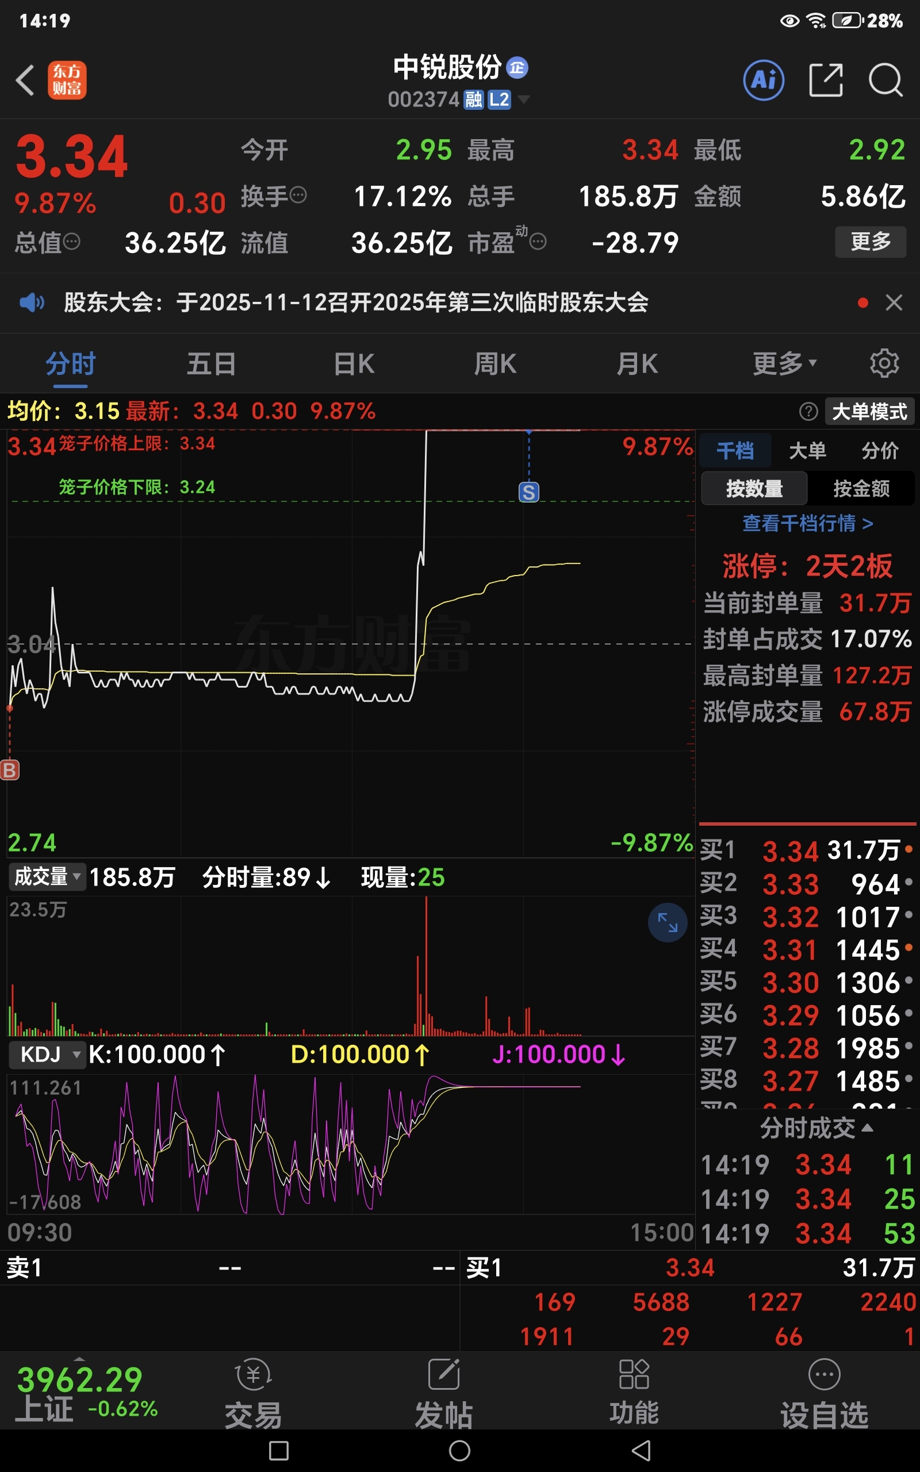Tap Android recent apps square button
Viewport: 920px width, 1472px height.
(279, 1451)
